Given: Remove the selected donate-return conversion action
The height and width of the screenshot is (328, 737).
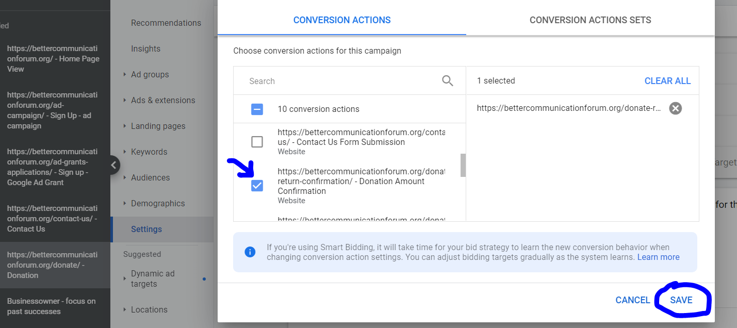Looking at the screenshot, I should 676,108.
